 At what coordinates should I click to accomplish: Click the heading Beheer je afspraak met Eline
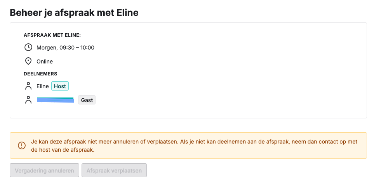pyautogui.click(x=74, y=13)
